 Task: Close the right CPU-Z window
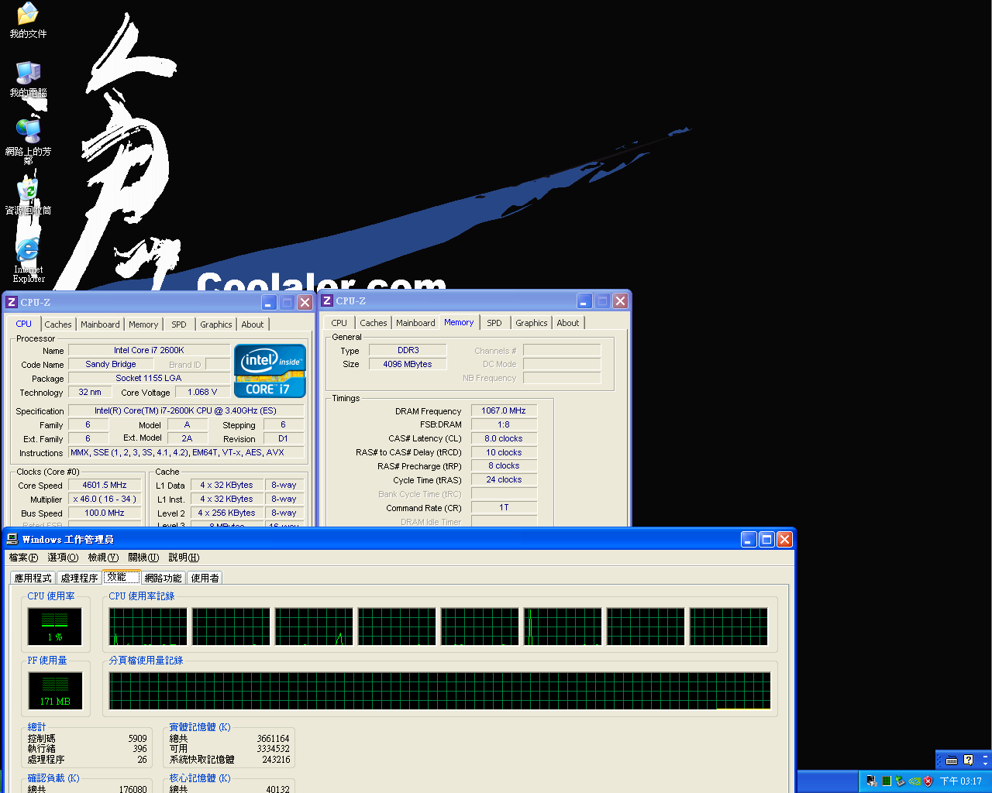point(621,301)
